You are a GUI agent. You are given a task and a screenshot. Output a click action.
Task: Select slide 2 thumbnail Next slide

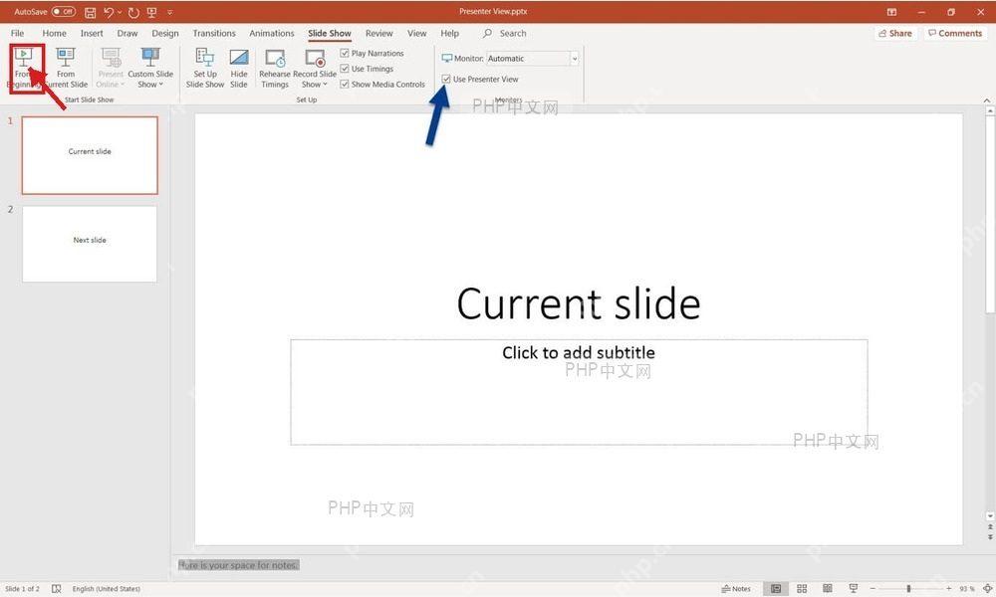point(90,244)
